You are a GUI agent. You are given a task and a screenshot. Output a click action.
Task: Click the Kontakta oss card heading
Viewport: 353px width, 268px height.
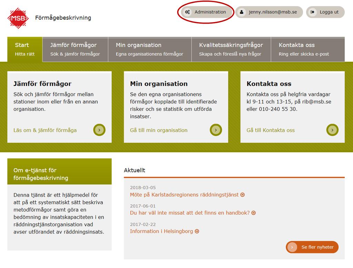tap(269, 84)
